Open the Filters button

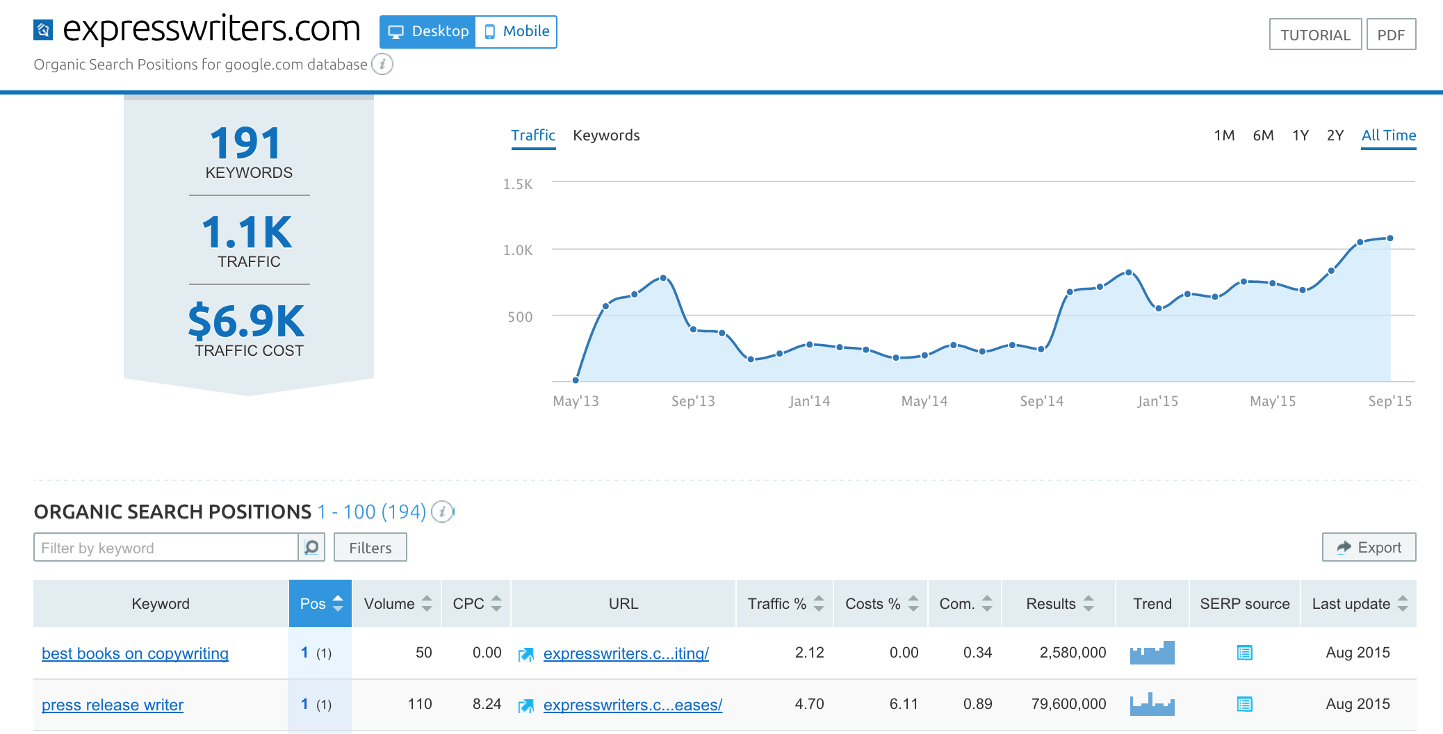pyautogui.click(x=370, y=548)
